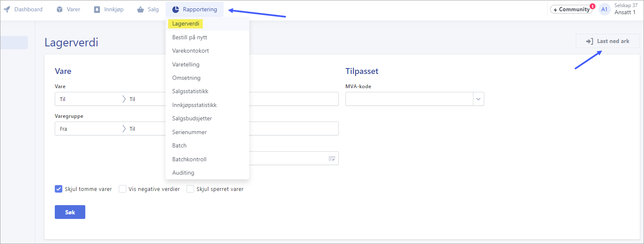The width and height of the screenshot is (644, 244).
Task: Click the Fra input under Varegruppe
Action: coord(84,128)
